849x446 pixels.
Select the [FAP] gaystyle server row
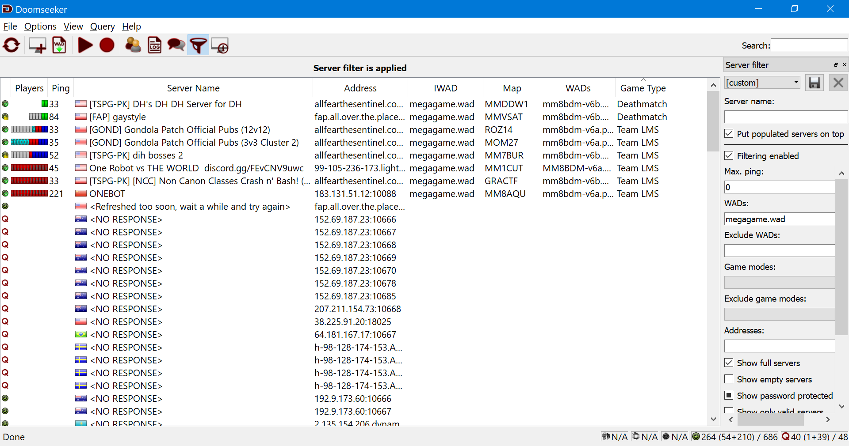click(x=354, y=117)
